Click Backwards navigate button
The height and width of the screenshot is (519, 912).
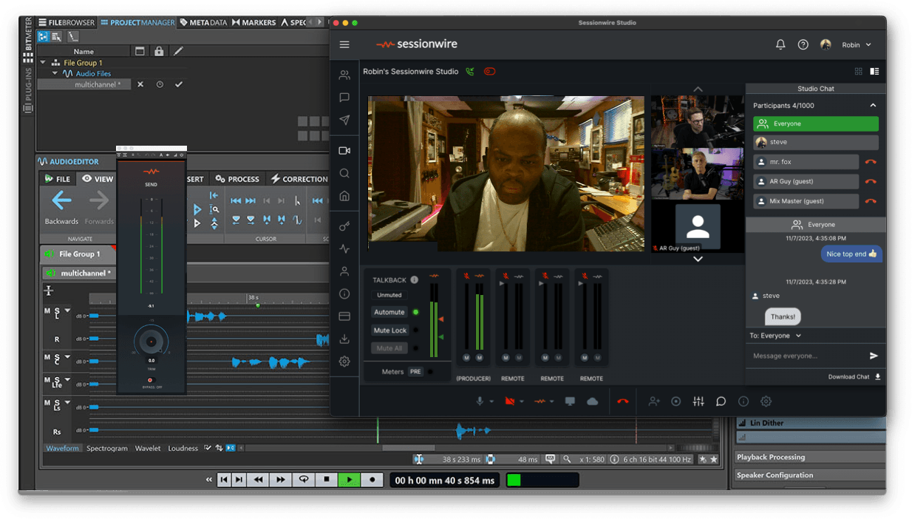pyautogui.click(x=61, y=207)
